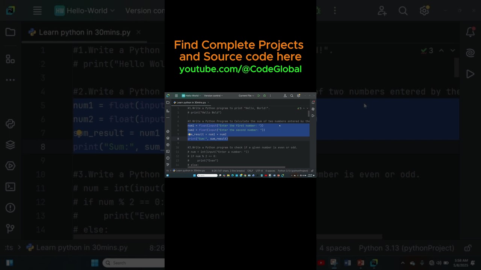Viewport: 481px width, 270px height.
Task: Toggle the read-only lock icon
Action: (x=312, y=171)
